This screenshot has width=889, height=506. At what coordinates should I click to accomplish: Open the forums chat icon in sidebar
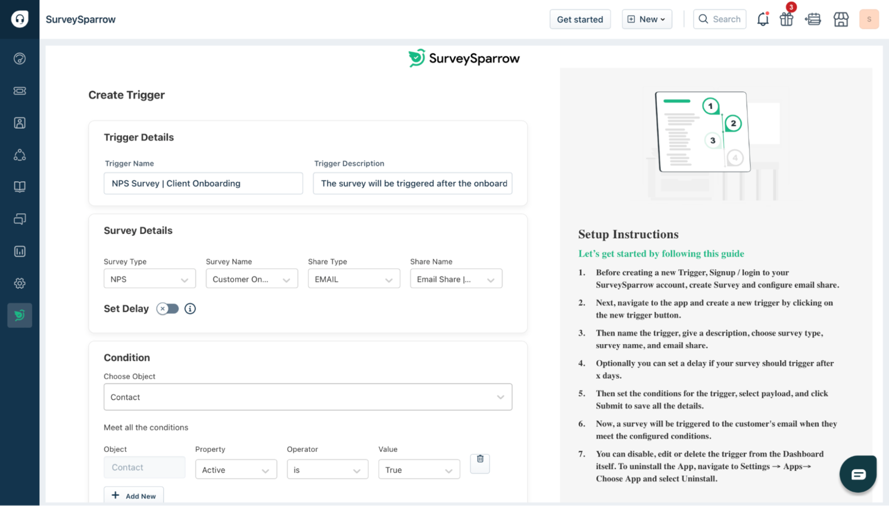tap(20, 219)
